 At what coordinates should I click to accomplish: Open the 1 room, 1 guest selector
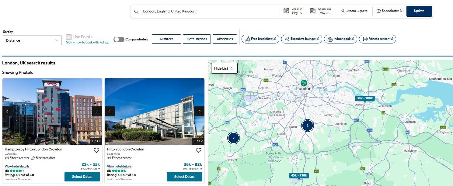[x=354, y=11]
